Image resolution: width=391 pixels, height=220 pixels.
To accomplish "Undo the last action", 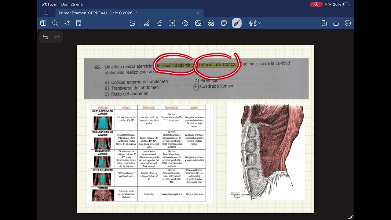I will [x=46, y=37].
